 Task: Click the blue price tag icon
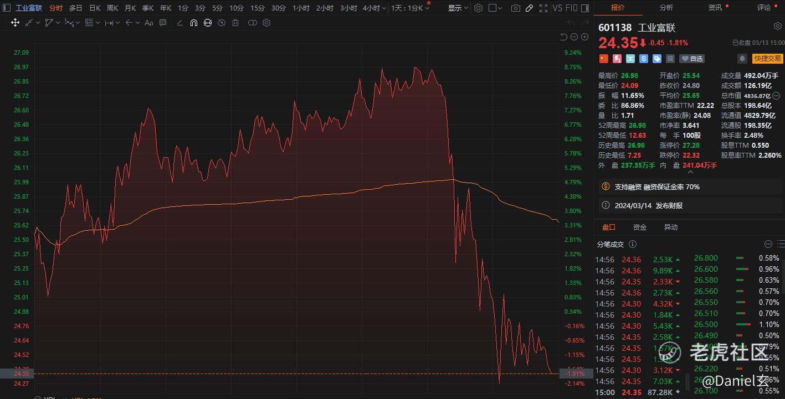(657, 59)
